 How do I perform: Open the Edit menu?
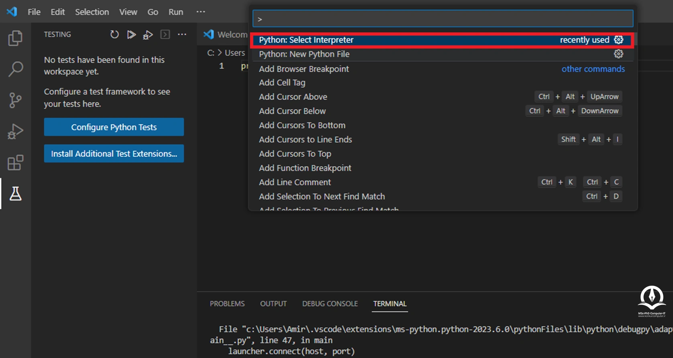(58, 12)
